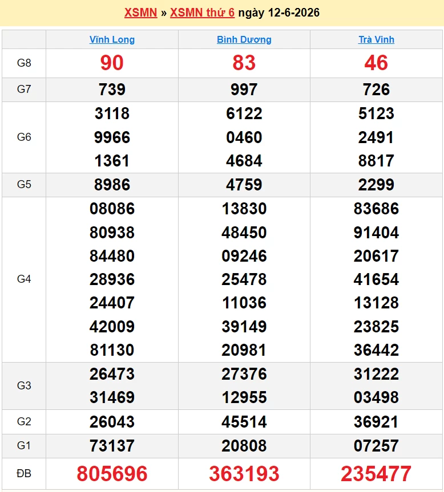Image resolution: width=444 pixels, height=492 pixels.
Task: Click G6 number 5123
Action: pos(376,113)
